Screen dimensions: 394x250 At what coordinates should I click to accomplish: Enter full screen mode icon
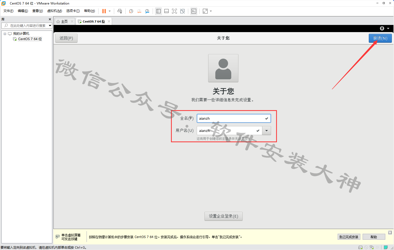tap(174, 11)
